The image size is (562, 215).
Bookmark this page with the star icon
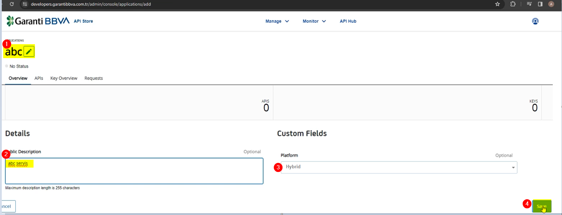[497, 4]
